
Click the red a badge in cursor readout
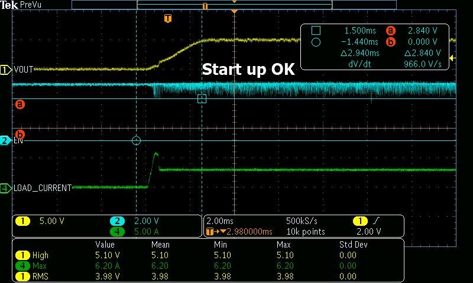(390, 31)
